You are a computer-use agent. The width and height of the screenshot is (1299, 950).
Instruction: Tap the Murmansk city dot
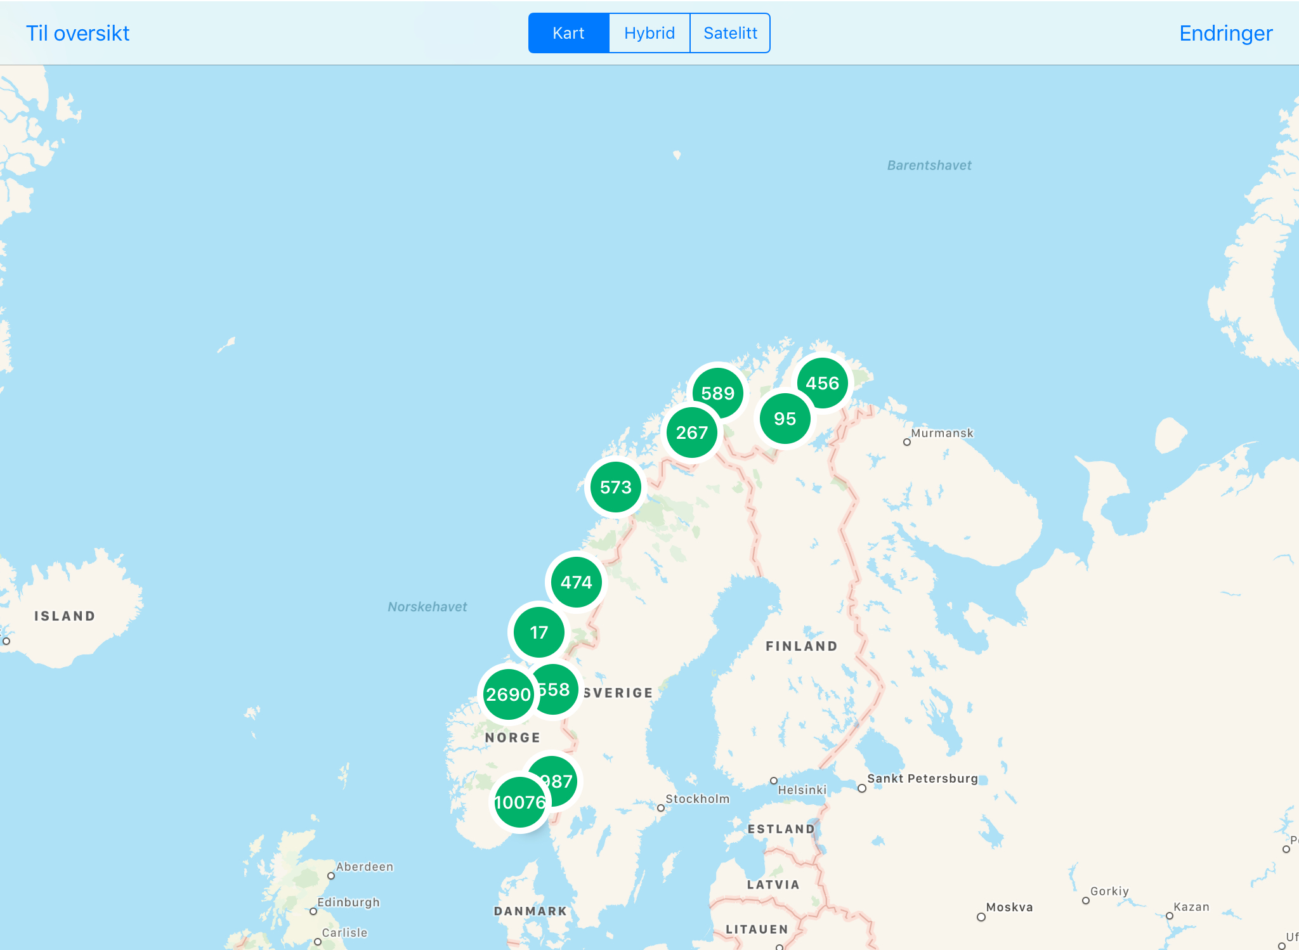click(x=907, y=442)
